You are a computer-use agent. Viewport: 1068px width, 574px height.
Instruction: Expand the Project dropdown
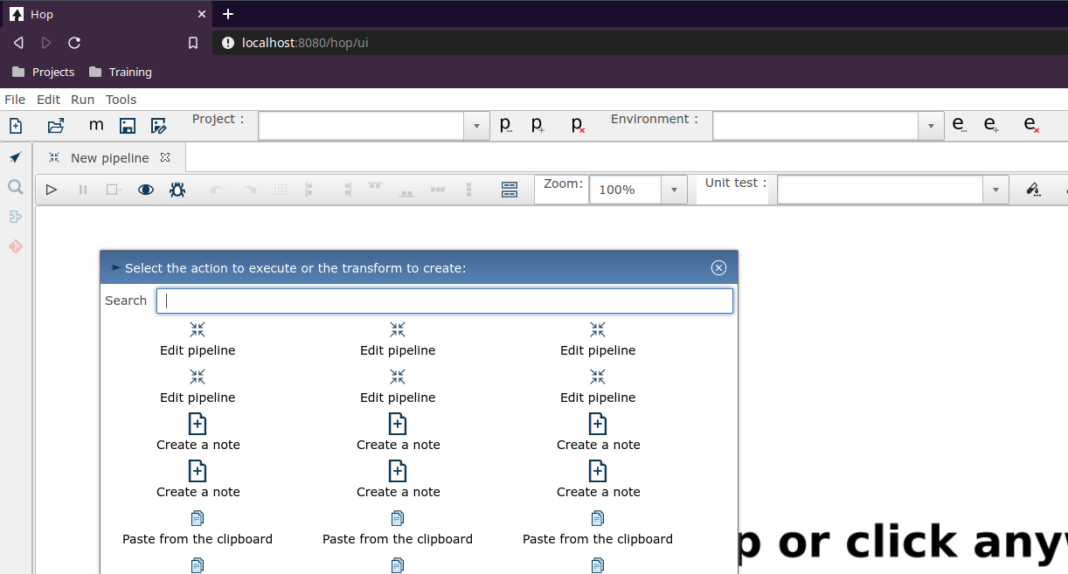475,127
